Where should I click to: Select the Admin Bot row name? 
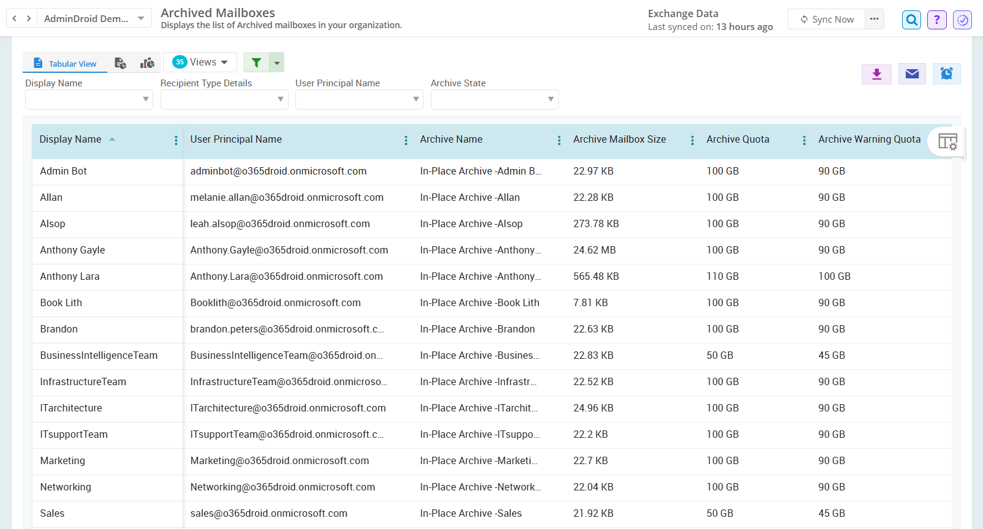click(x=63, y=171)
